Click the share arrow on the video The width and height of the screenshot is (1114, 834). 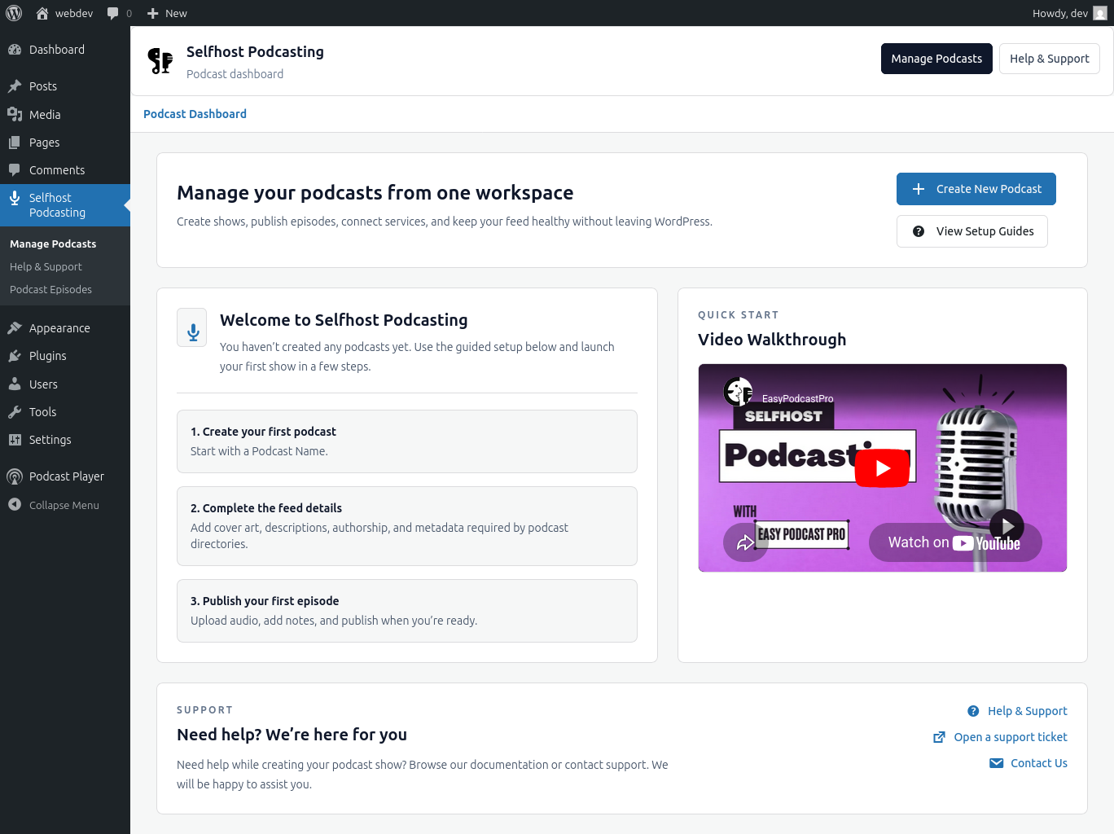click(x=745, y=542)
